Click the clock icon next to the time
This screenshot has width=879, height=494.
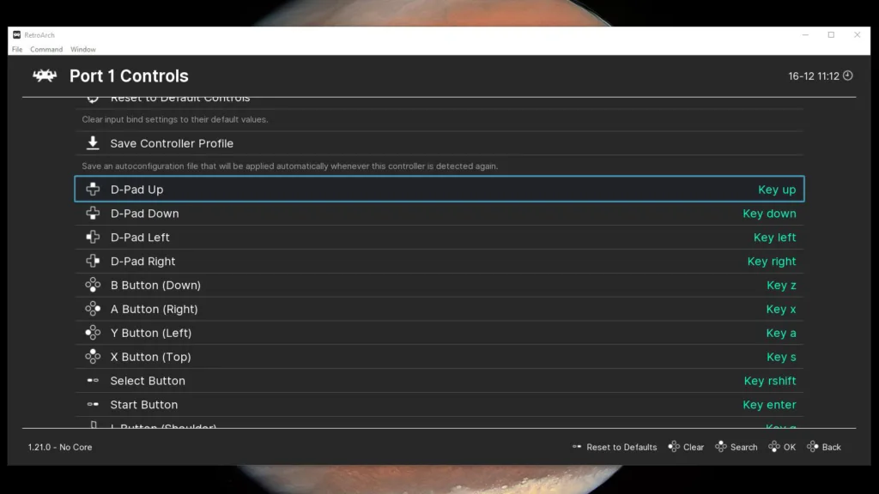847,75
